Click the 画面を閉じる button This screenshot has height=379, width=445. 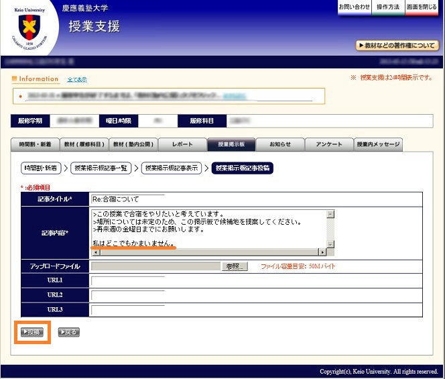pos(422,7)
